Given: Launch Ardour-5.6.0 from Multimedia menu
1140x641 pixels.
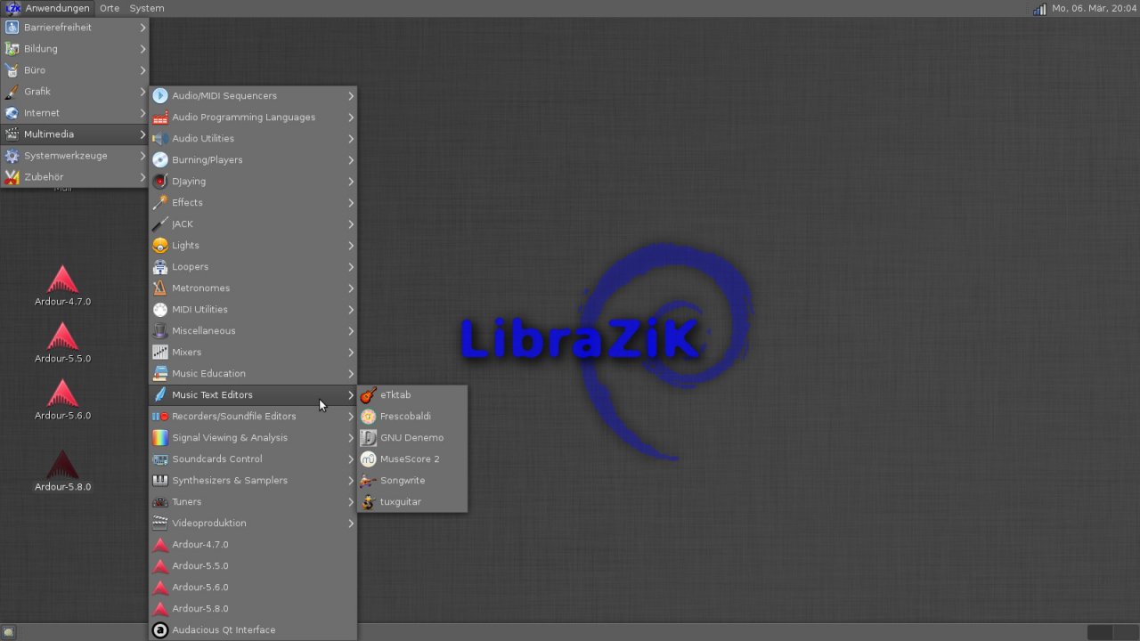Looking at the screenshot, I should pos(253,588).
